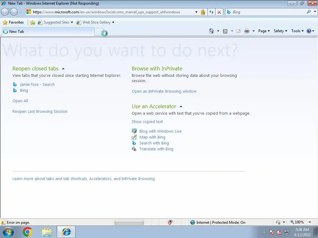Open the Tools menu

pos(297,31)
